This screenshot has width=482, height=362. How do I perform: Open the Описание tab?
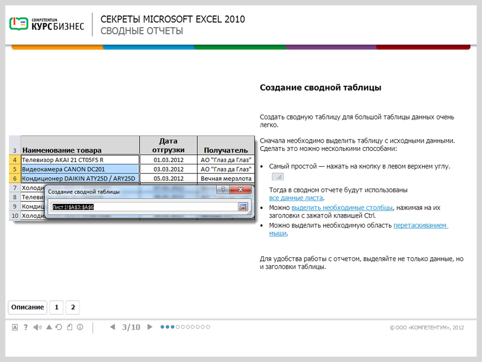tap(27, 308)
